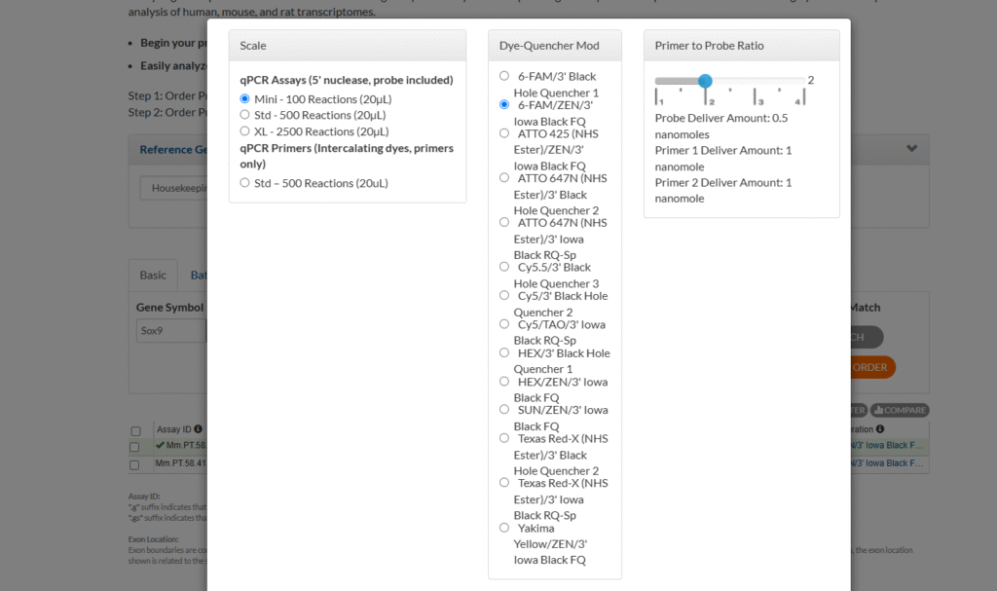This screenshot has height=591, width=997.
Task: Click the COMPARE chart button
Action: click(900, 411)
